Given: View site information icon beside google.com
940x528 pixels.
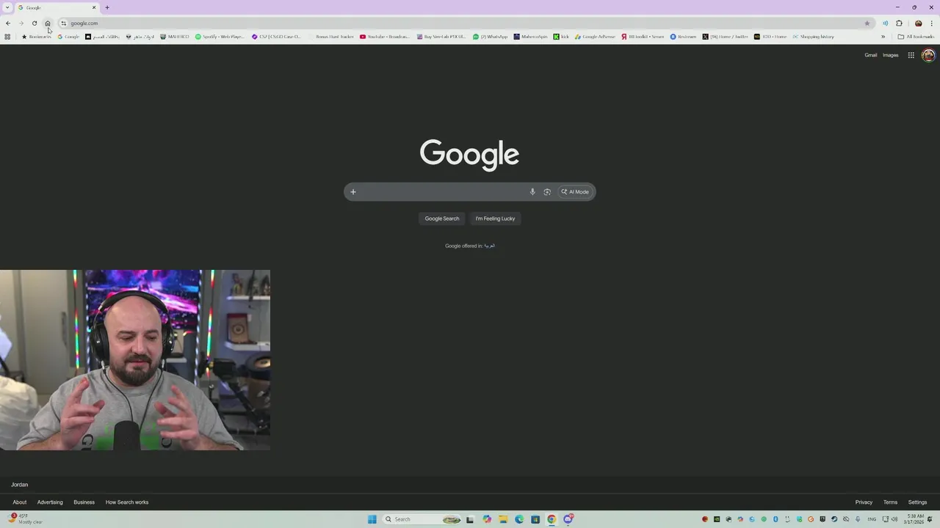Looking at the screenshot, I should pyautogui.click(x=63, y=23).
